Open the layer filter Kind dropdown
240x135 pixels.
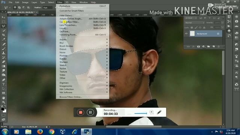point(191,18)
